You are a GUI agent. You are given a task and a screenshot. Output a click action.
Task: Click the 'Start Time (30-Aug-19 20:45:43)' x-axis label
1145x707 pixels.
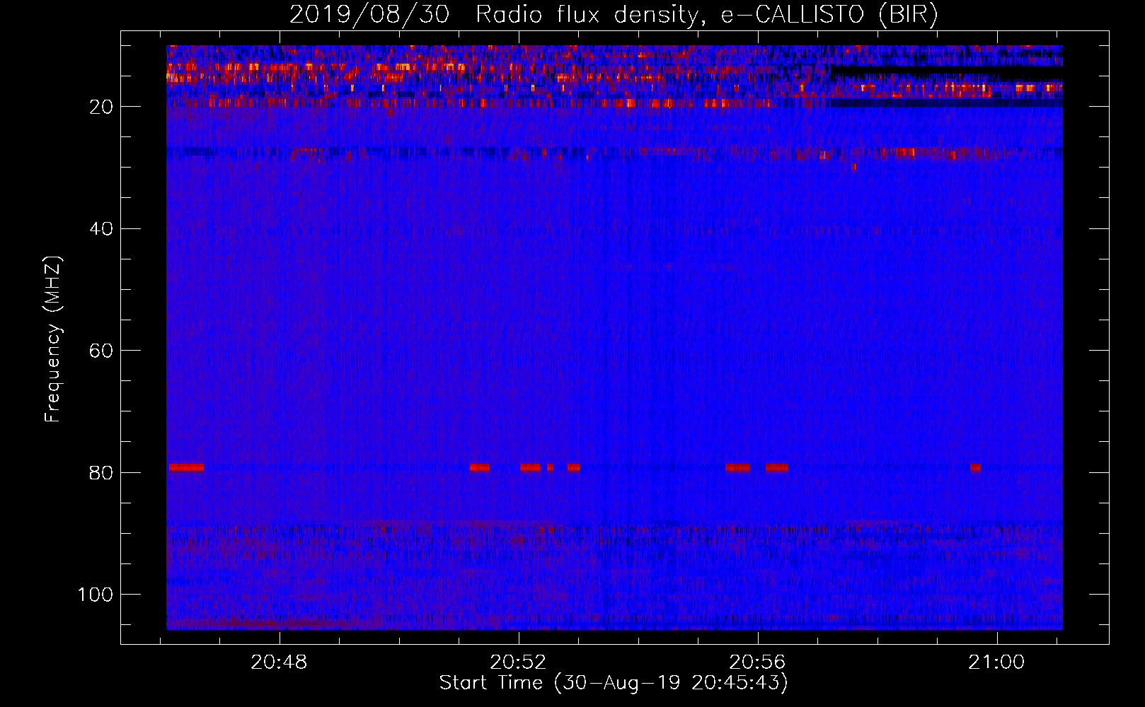[x=614, y=683]
